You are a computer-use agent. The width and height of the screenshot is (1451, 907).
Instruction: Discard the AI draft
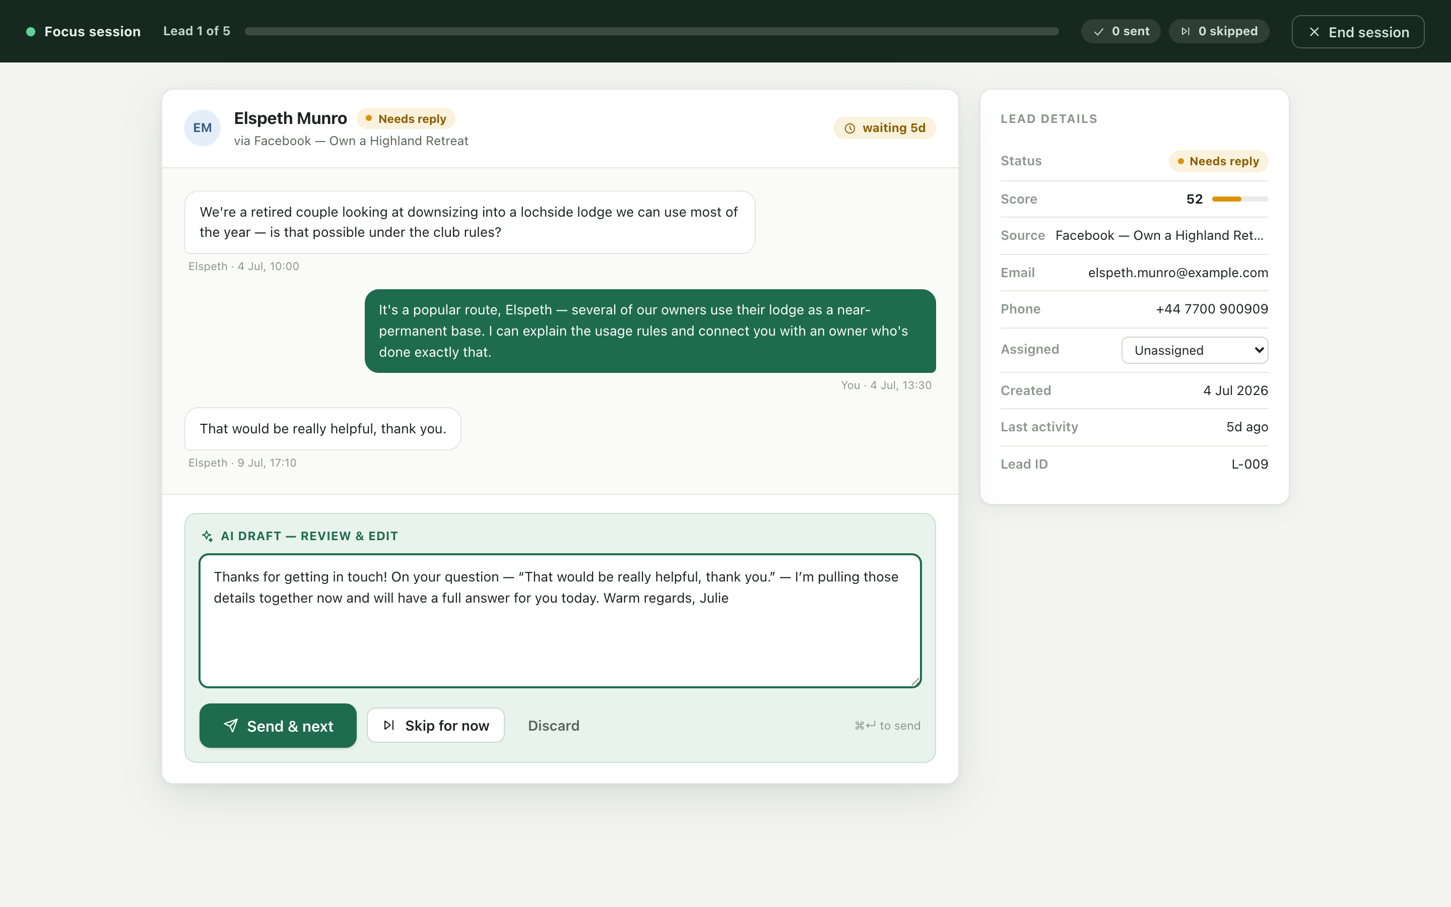point(553,725)
